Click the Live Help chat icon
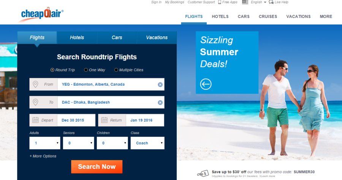The image size is (342, 180). pos(271,2)
